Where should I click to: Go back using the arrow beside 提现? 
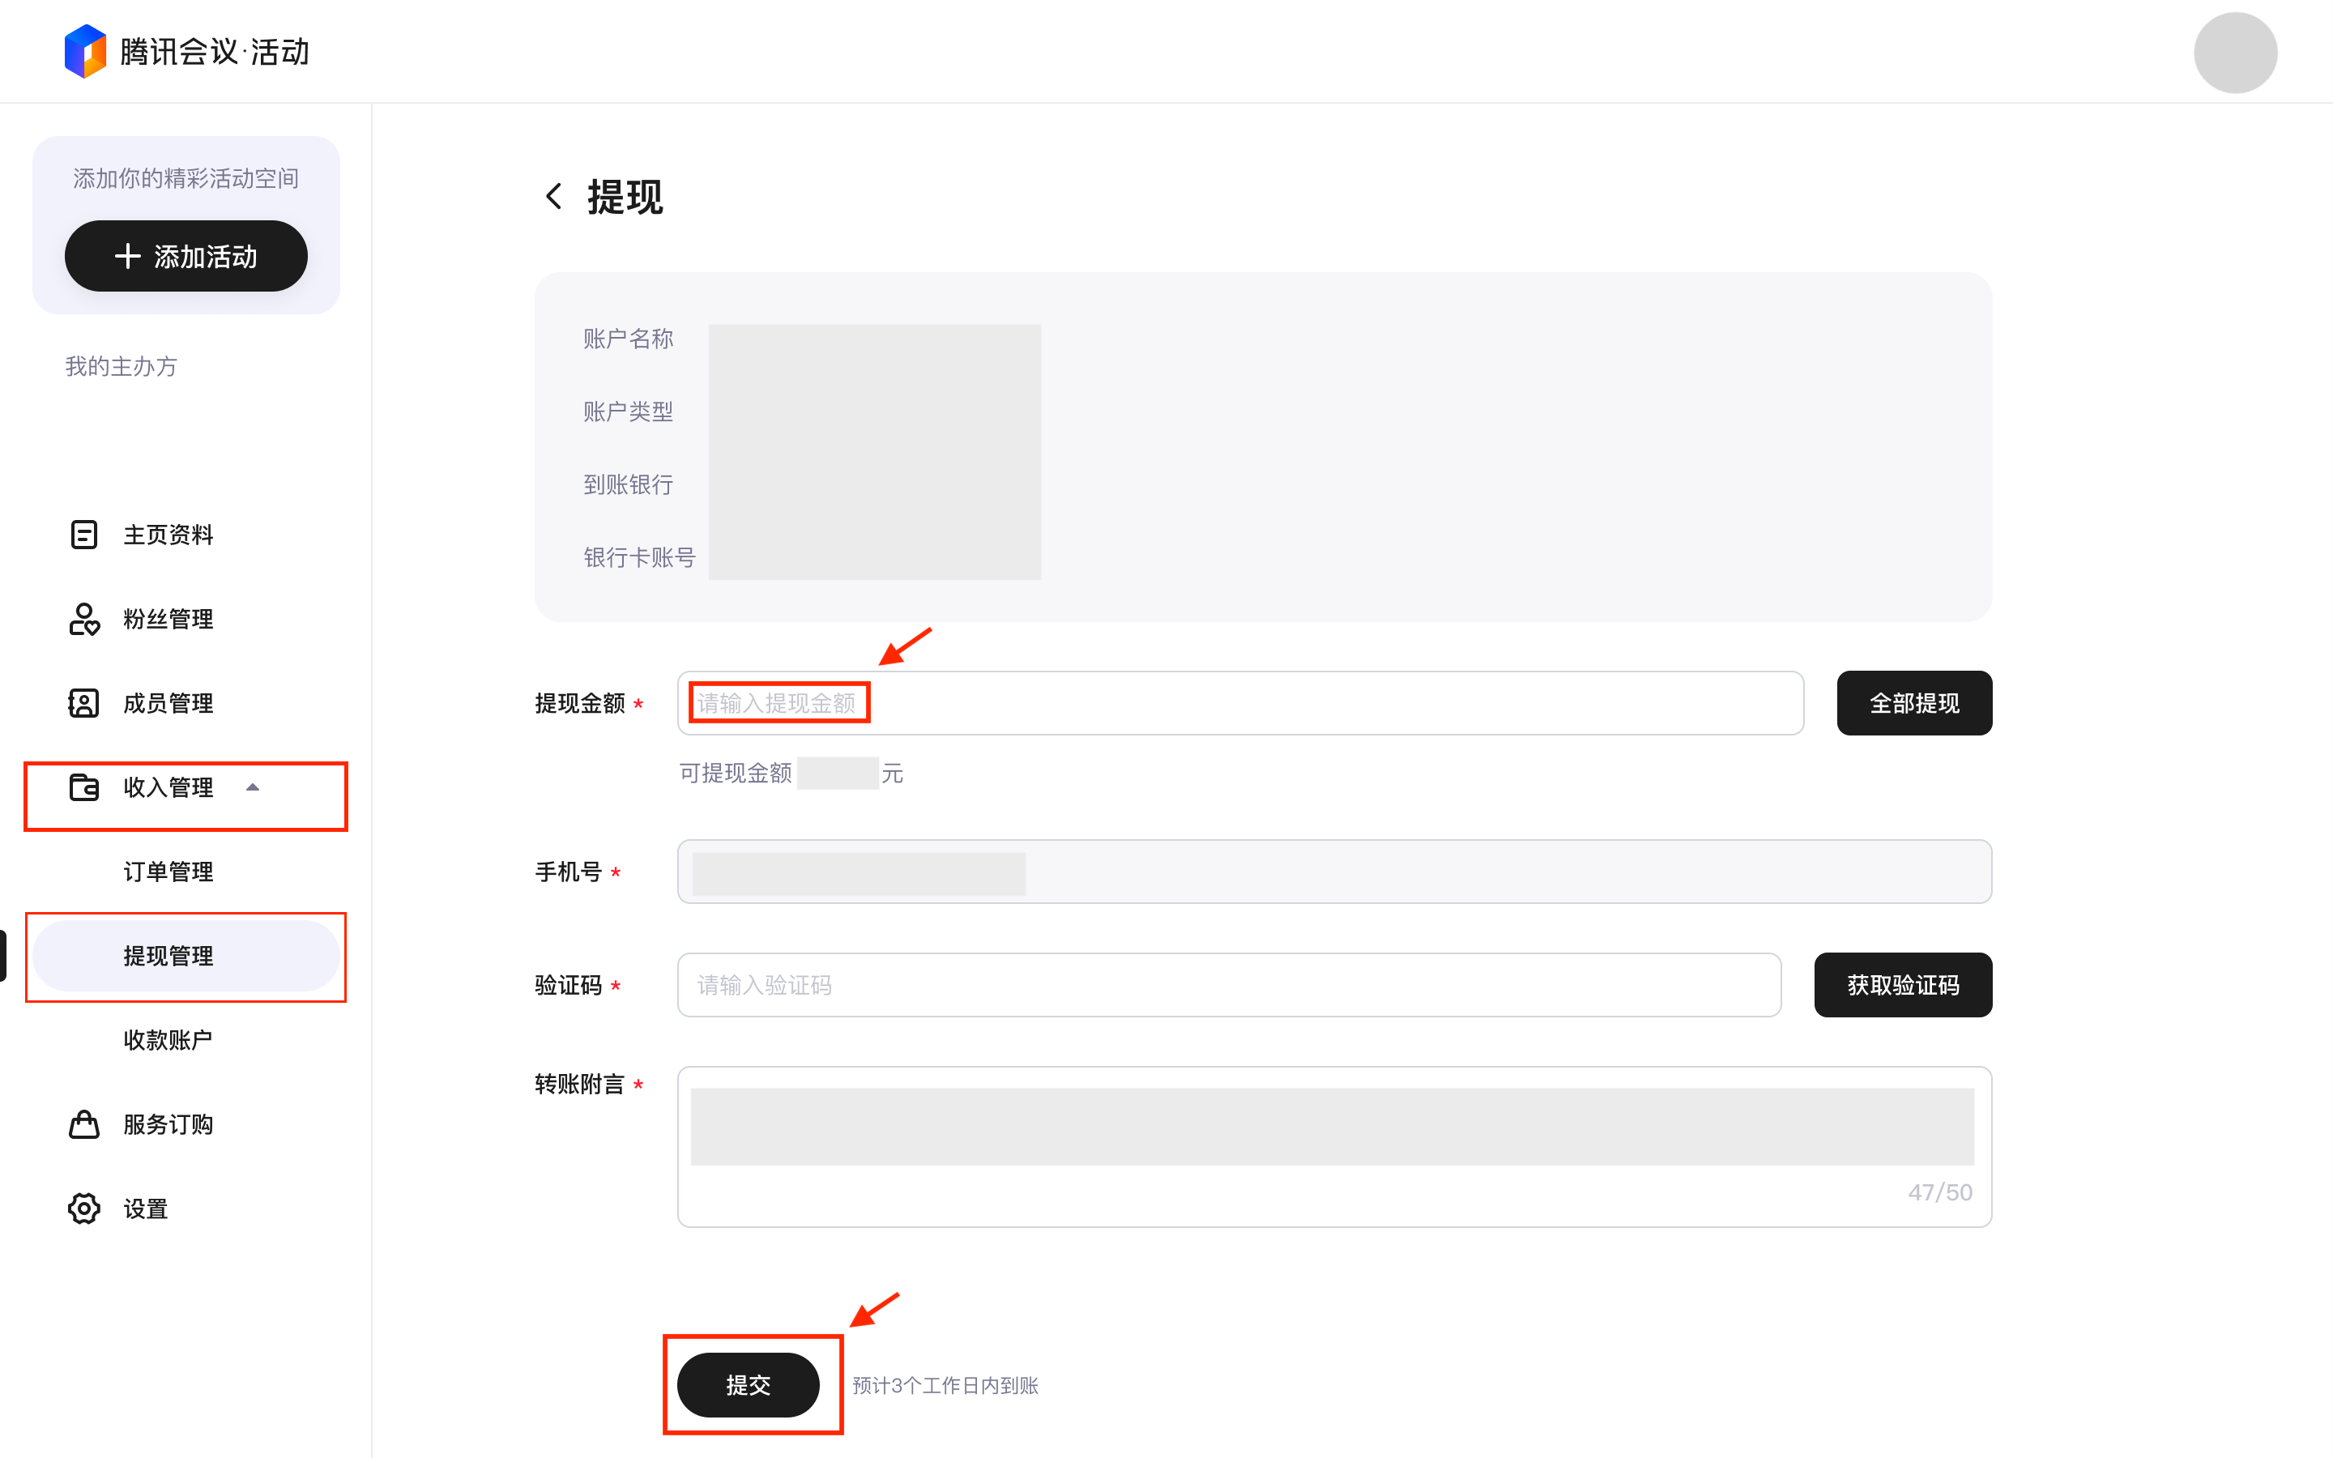click(553, 197)
